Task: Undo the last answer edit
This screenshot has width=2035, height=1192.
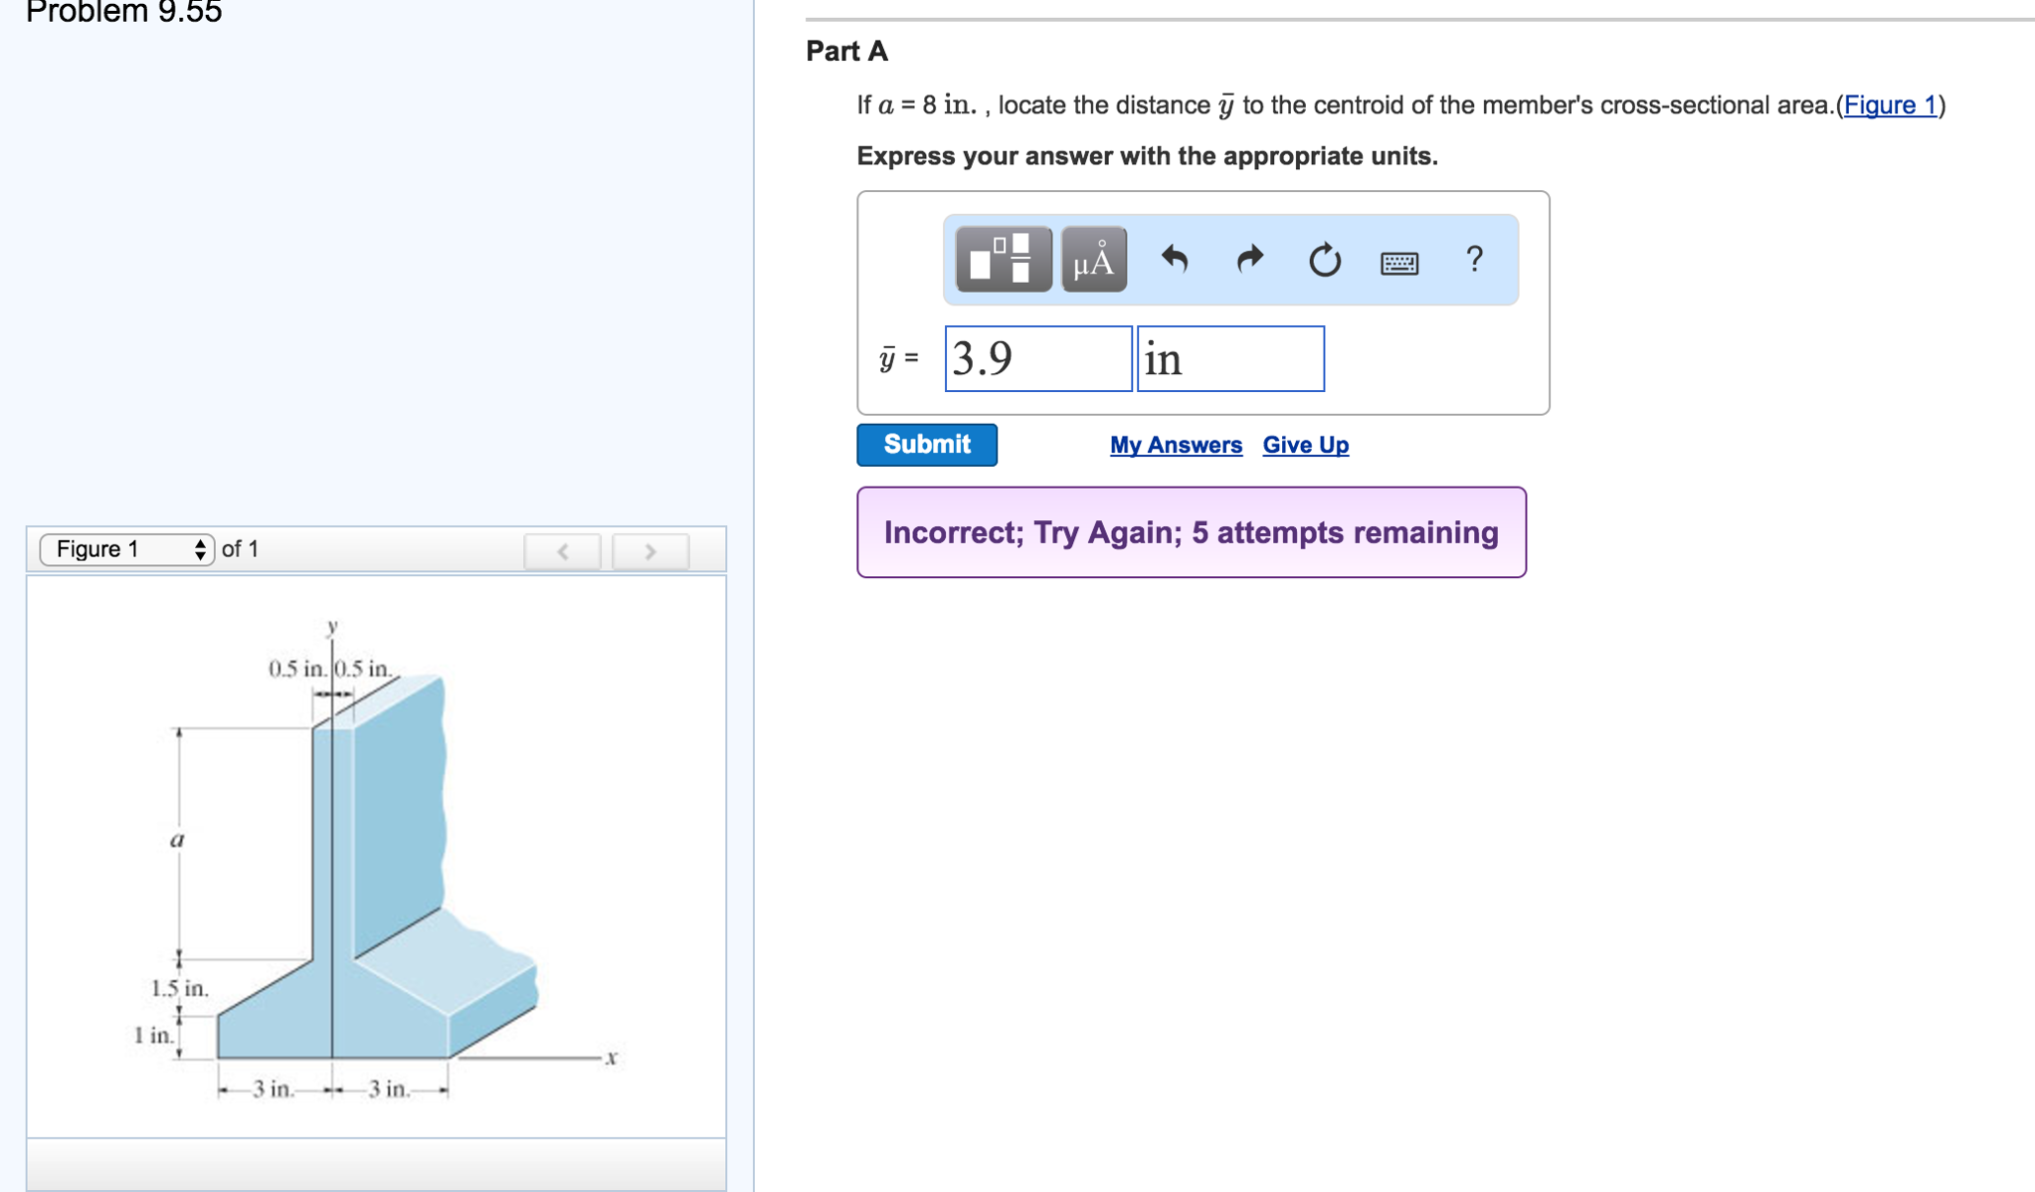Action: (x=1174, y=261)
